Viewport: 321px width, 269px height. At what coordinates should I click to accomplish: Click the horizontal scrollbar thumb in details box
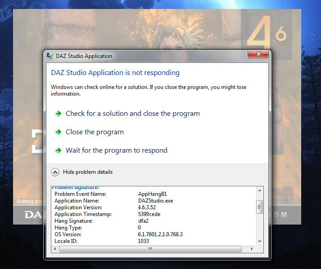(x=150, y=249)
